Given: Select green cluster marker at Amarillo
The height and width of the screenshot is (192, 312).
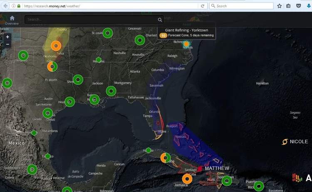Looking at the screenshot, I should pyautogui.click(x=23, y=56).
